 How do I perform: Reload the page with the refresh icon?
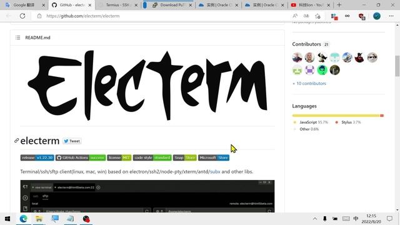[22, 16]
